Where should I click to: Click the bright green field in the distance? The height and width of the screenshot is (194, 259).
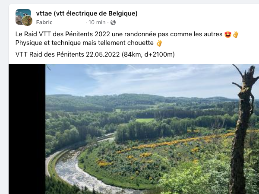pos(145,120)
